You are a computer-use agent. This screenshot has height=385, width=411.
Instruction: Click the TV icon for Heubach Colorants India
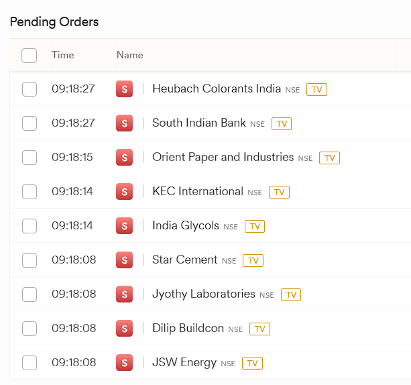pos(316,89)
